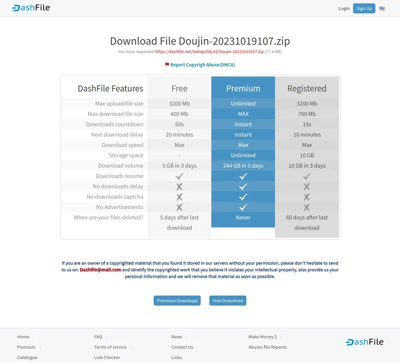Click the '5 days after last download' cell
Screen dimensions: 400x363
[x=179, y=222]
